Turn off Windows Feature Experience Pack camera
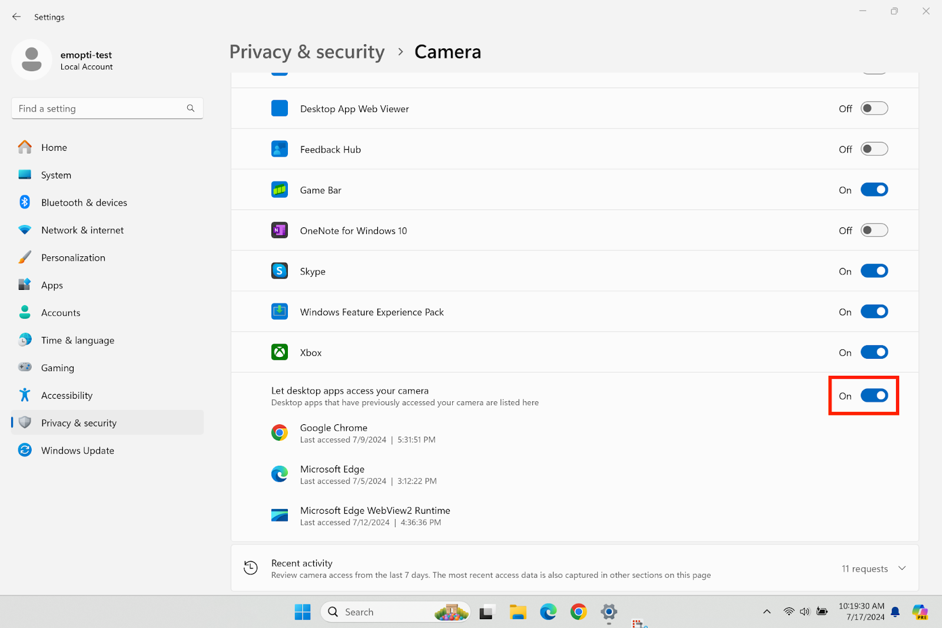 pyautogui.click(x=874, y=312)
